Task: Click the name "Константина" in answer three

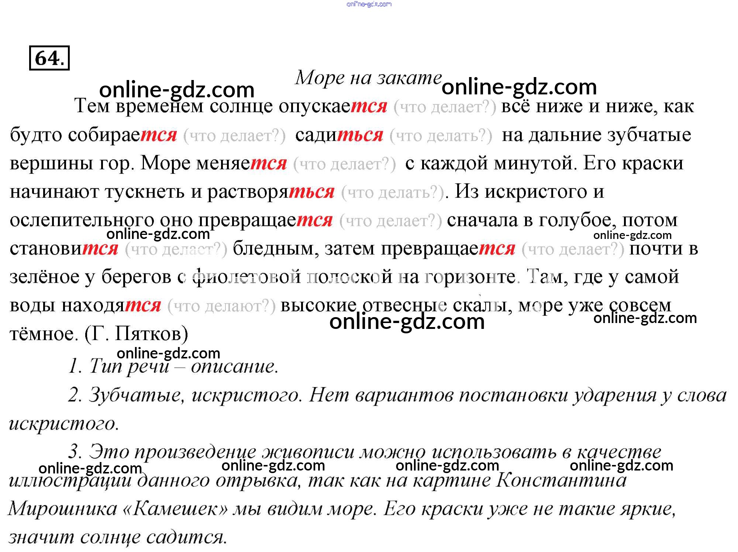Action: (561, 481)
